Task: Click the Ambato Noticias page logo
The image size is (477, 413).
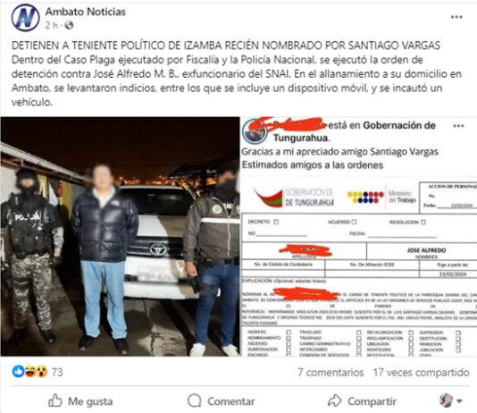Action: 26,18
